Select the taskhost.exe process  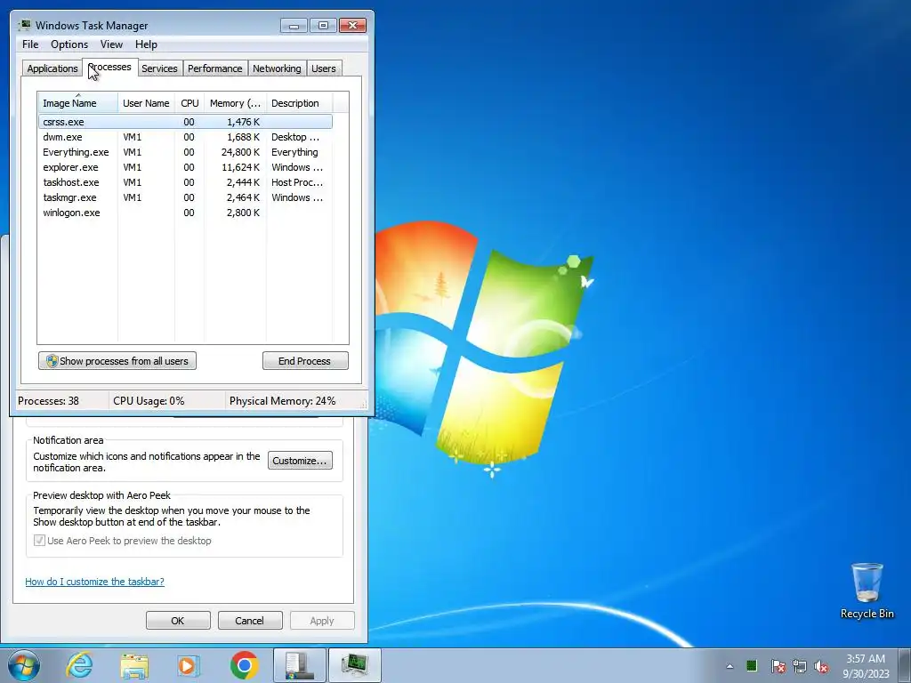pos(185,182)
